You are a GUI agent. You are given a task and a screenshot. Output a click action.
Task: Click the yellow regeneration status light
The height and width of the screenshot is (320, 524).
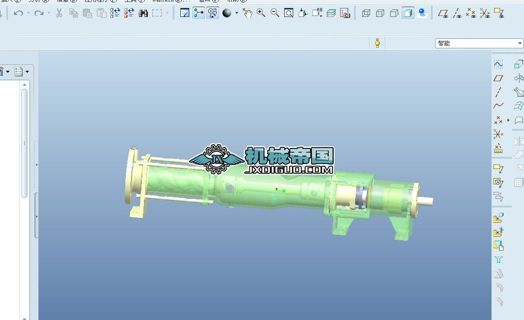(x=377, y=43)
